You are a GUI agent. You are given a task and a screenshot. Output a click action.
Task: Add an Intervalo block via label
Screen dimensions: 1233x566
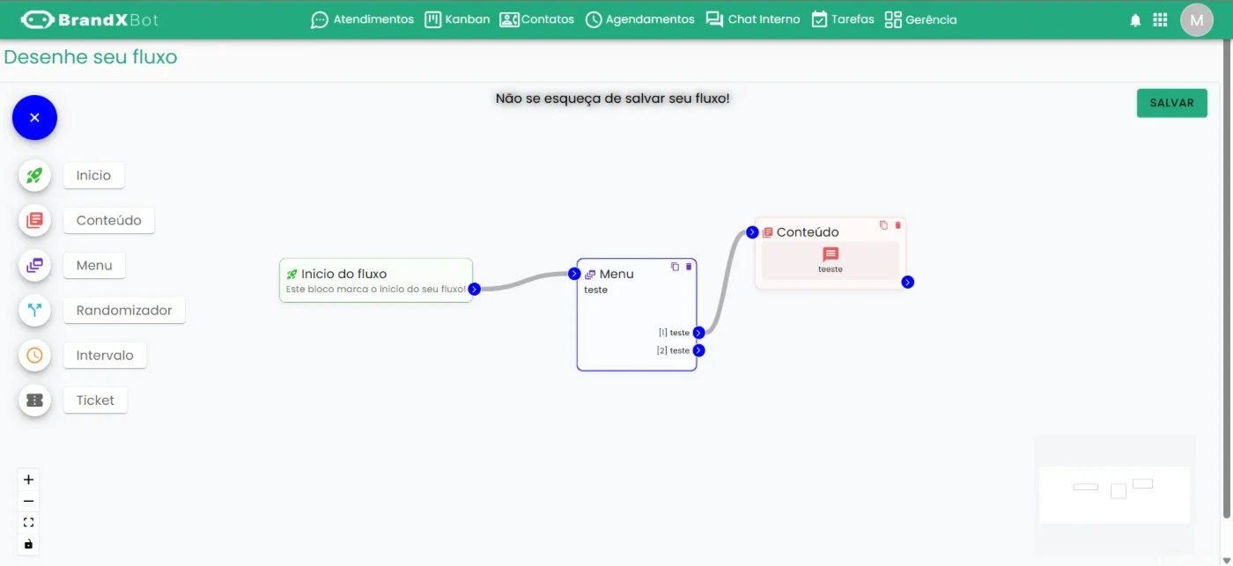[x=105, y=355]
